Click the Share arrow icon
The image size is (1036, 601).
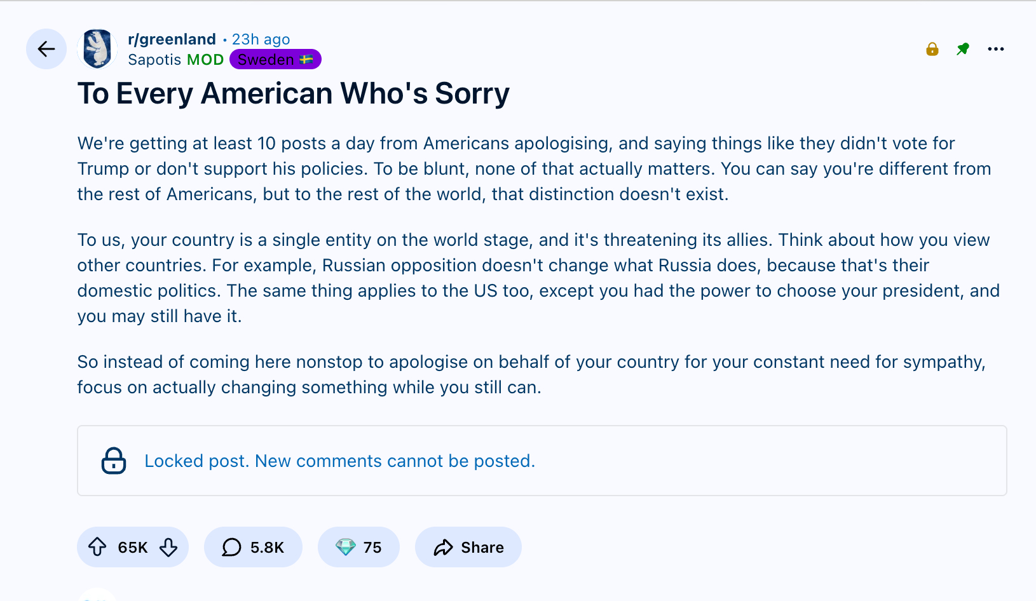point(443,547)
